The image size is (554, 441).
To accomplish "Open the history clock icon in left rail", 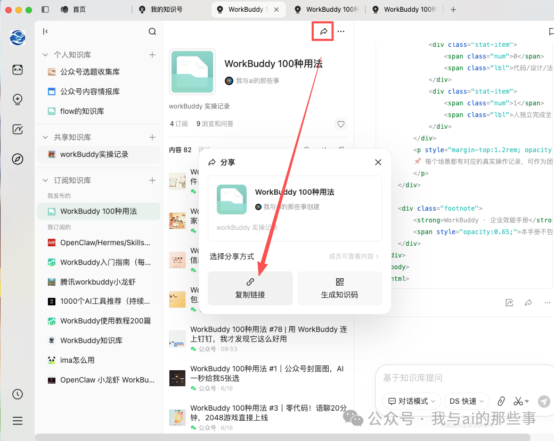I will coord(17,394).
